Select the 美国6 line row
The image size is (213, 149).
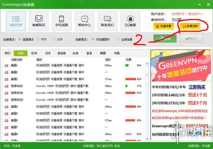click(x=73, y=120)
